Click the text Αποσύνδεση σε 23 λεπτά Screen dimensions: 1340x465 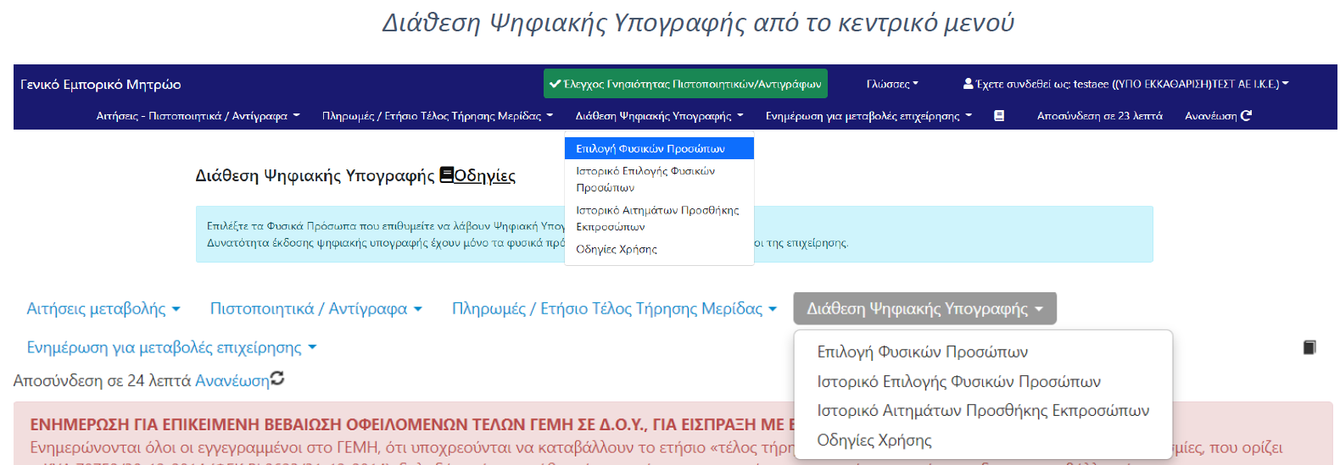(x=1099, y=116)
